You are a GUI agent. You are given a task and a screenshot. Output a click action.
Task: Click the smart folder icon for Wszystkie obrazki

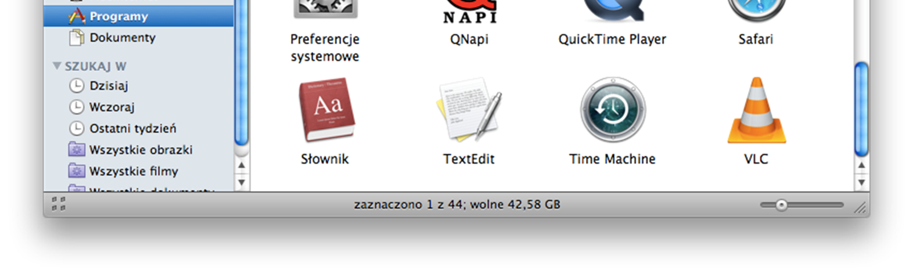[77, 150]
